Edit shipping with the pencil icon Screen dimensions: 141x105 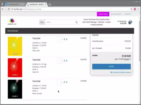pos(130,59)
